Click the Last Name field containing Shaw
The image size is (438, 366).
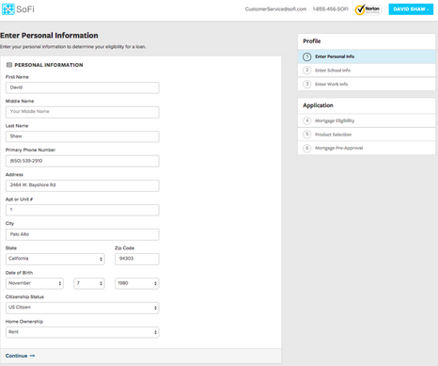(83, 136)
